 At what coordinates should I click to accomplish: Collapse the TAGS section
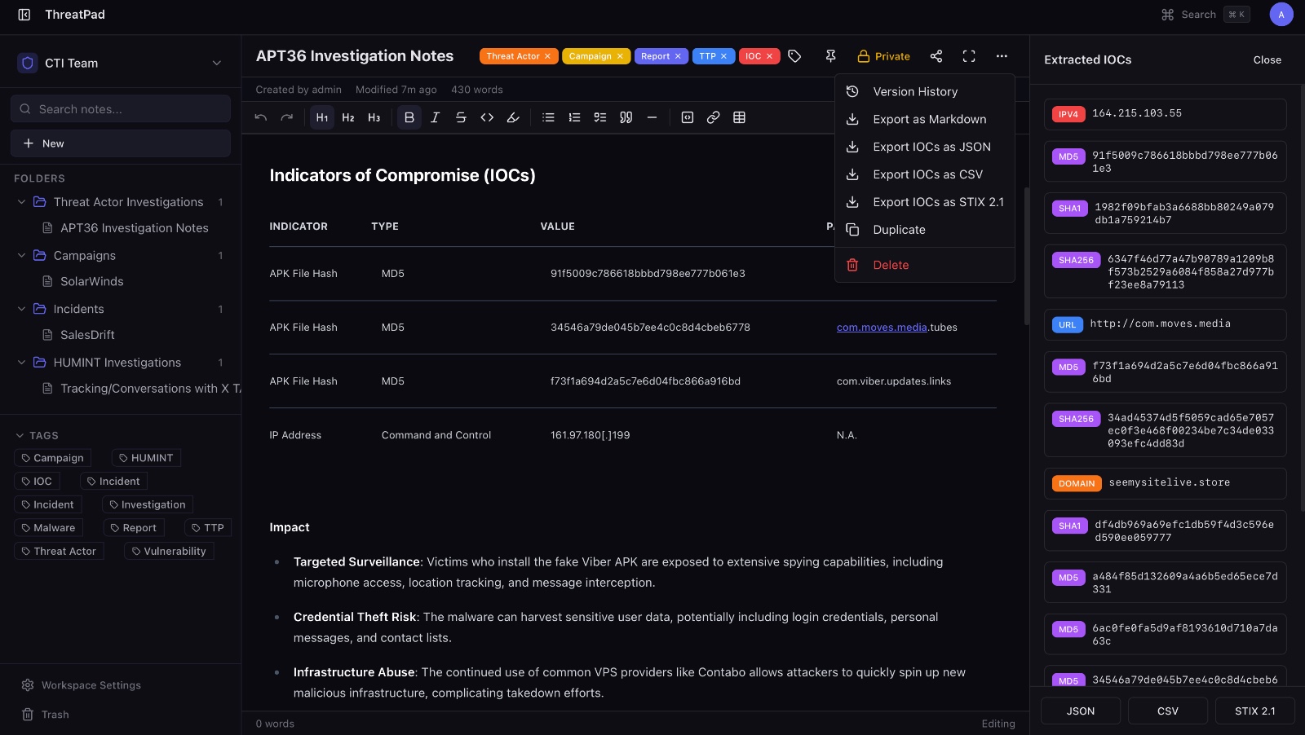(20, 436)
